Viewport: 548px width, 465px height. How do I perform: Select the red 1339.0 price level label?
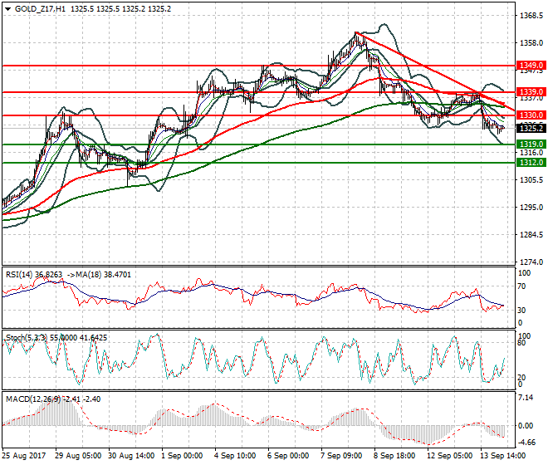pyautogui.click(x=531, y=91)
